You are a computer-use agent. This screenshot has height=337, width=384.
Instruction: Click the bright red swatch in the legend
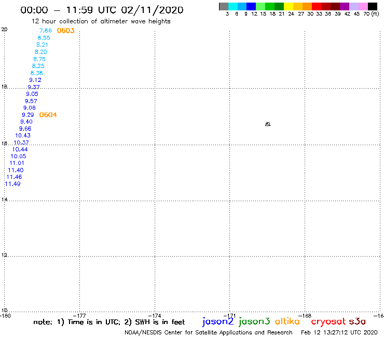[x=317, y=6]
